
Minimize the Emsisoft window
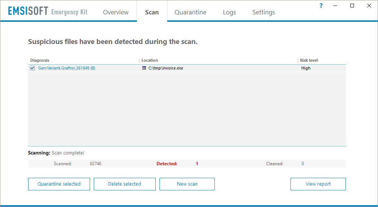coord(335,6)
